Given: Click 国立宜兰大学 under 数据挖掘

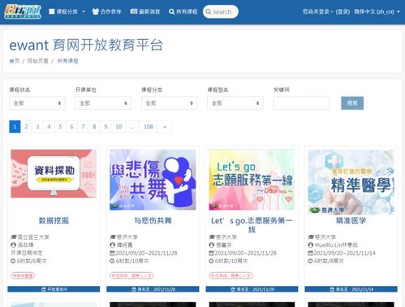Looking at the screenshot, I should tap(33, 237).
